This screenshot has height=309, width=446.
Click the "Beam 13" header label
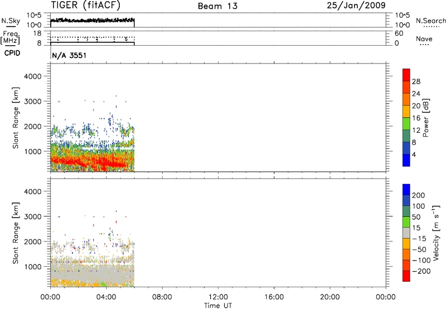click(x=217, y=6)
